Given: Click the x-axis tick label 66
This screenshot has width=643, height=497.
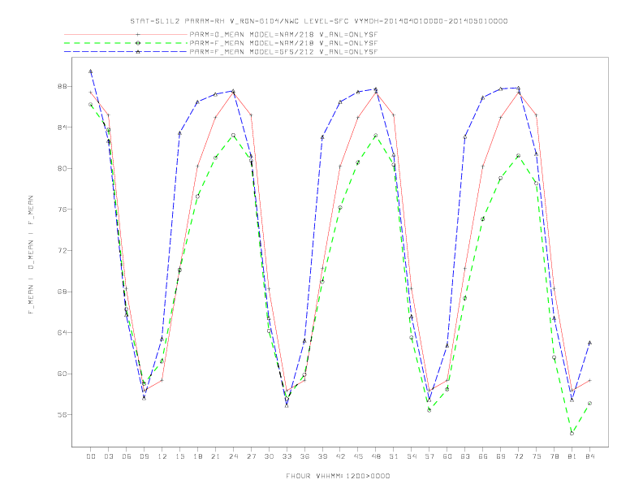Looking at the screenshot, I should pyautogui.click(x=483, y=456).
